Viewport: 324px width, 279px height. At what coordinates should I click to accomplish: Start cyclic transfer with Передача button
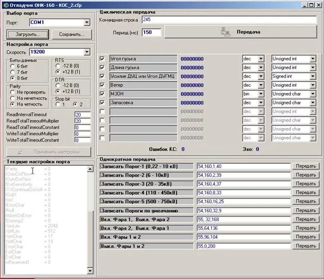click(240, 32)
